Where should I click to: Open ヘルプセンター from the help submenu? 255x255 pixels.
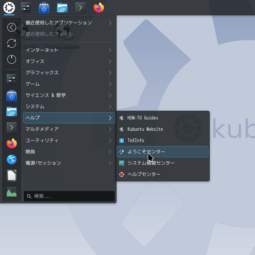click(162, 174)
